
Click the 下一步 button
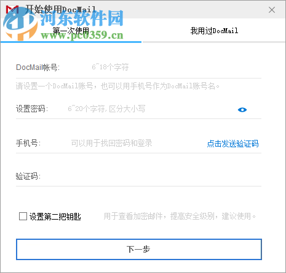(x=139, y=249)
